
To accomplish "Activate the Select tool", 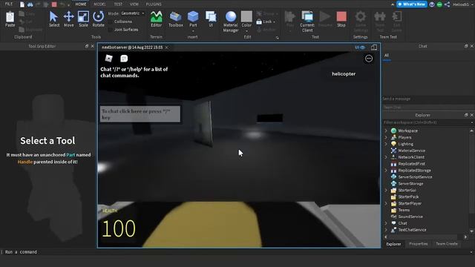I will [54, 19].
